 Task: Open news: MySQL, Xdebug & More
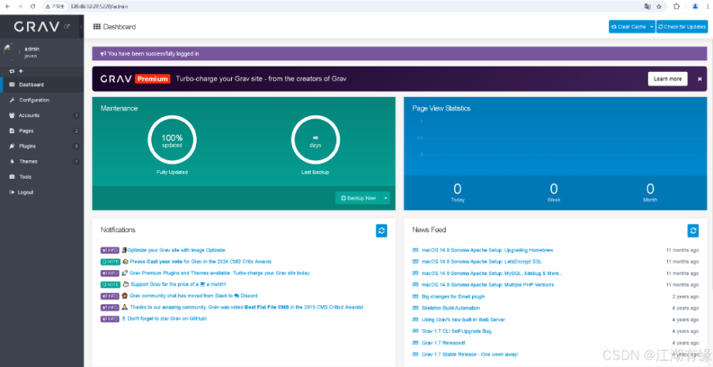492,273
